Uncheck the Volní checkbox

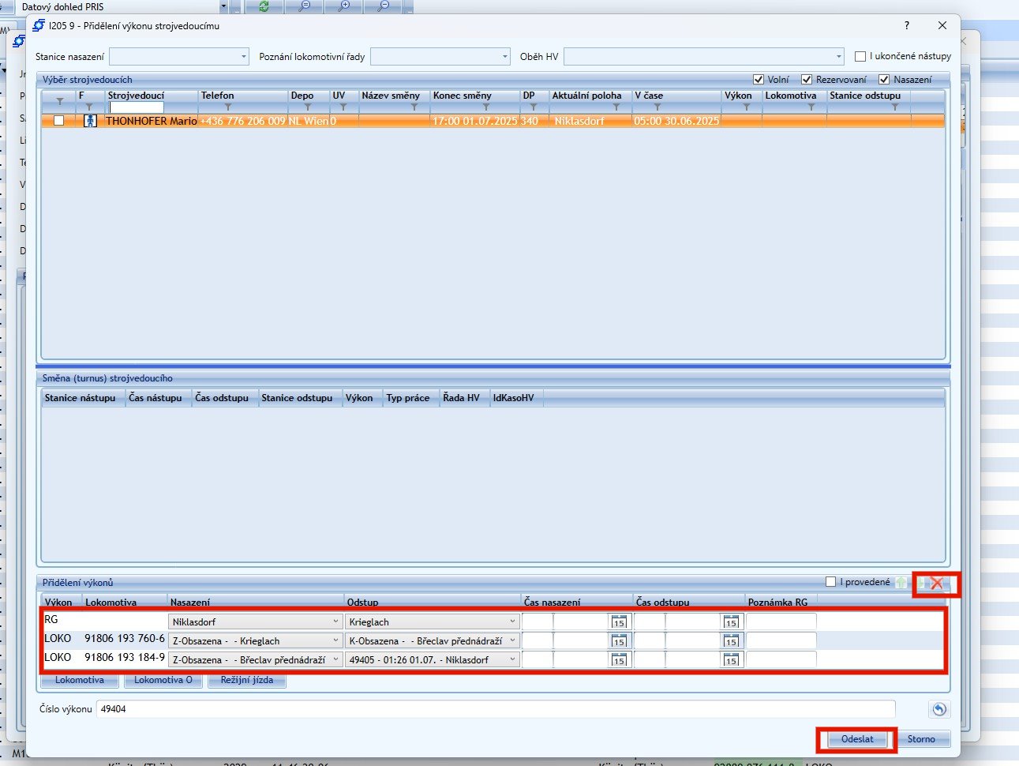tap(759, 80)
